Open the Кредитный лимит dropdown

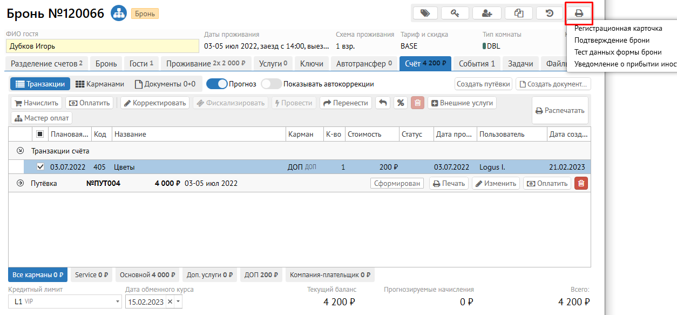(x=118, y=301)
